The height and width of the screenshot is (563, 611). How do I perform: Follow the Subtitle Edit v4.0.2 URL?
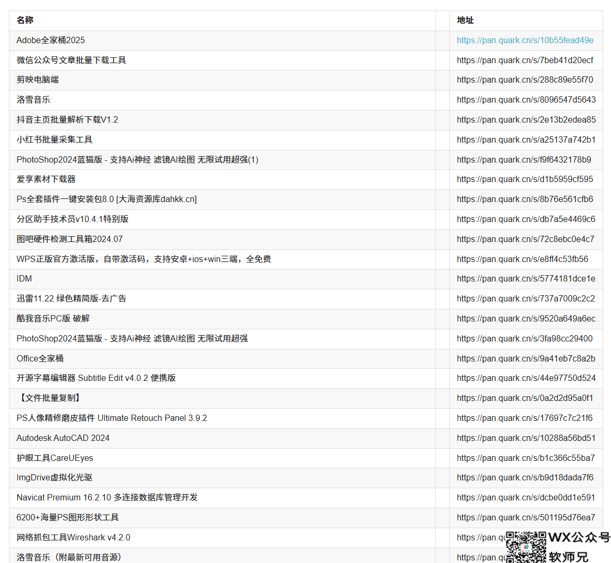[x=526, y=378]
